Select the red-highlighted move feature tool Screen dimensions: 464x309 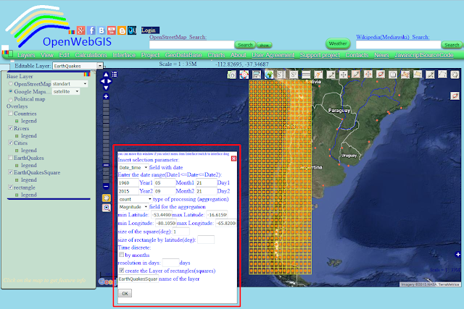click(368, 75)
